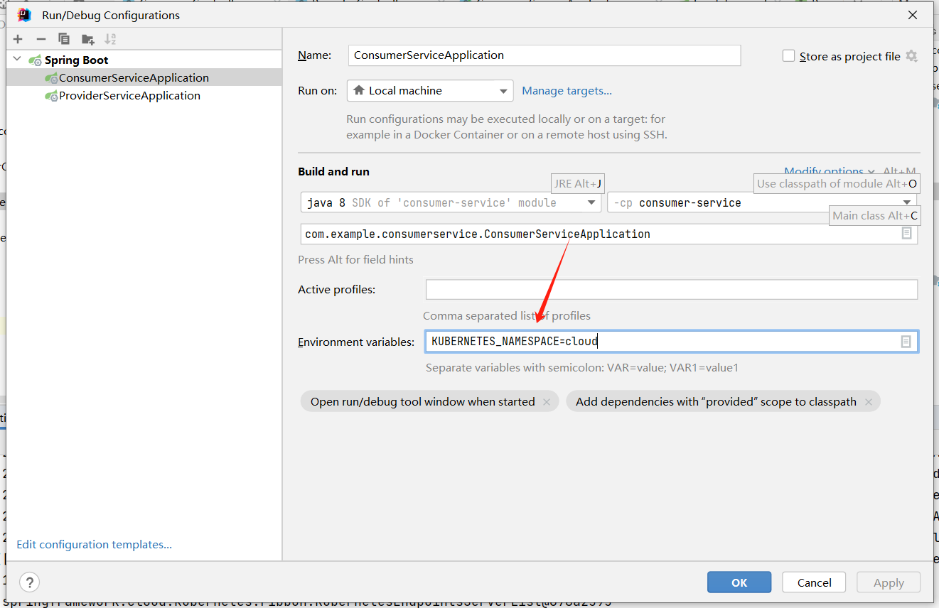The image size is (939, 608).
Task: Confirm with the OK button
Action: (x=739, y=582)
